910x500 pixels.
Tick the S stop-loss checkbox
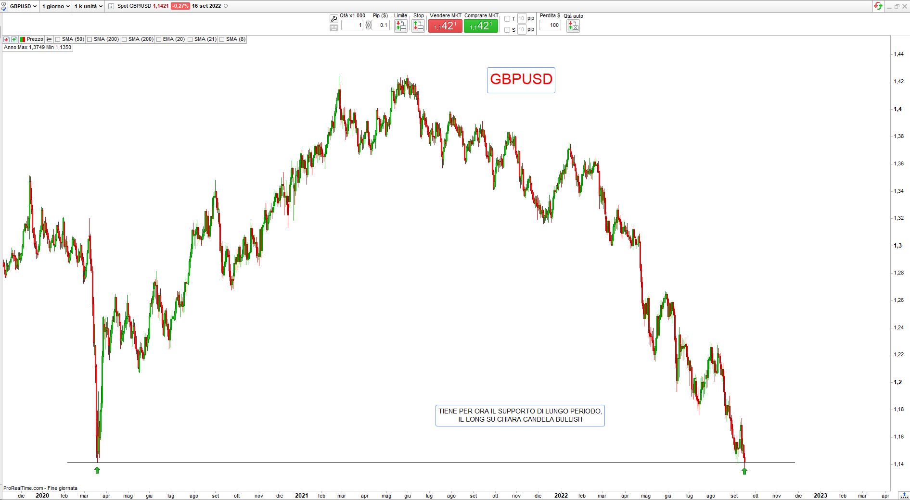507,30
